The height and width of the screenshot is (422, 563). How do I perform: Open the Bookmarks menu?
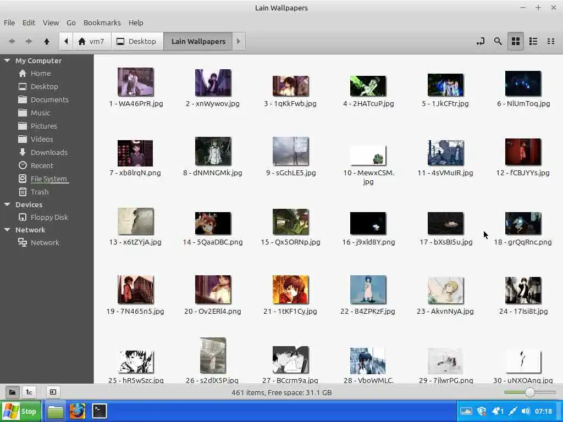[x=102, y=23]
